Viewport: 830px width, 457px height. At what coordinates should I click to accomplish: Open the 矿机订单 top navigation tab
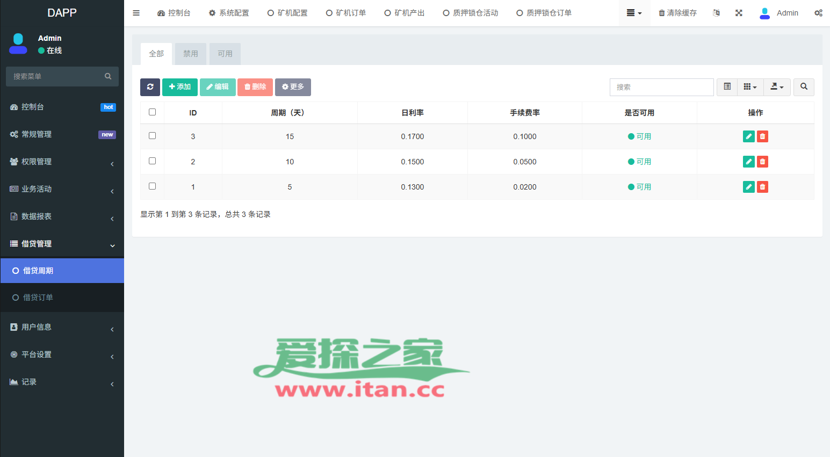tap(346, 13)
